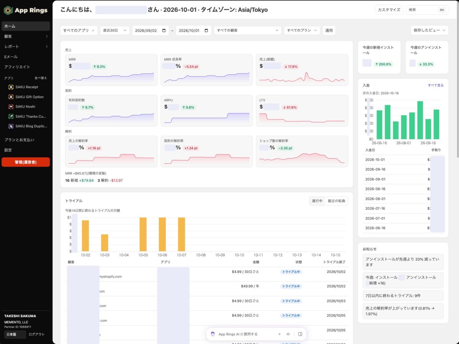459x344 pixels.
Task: Expand the レポート sidebar menu
Action: click(x=25, y=47)
